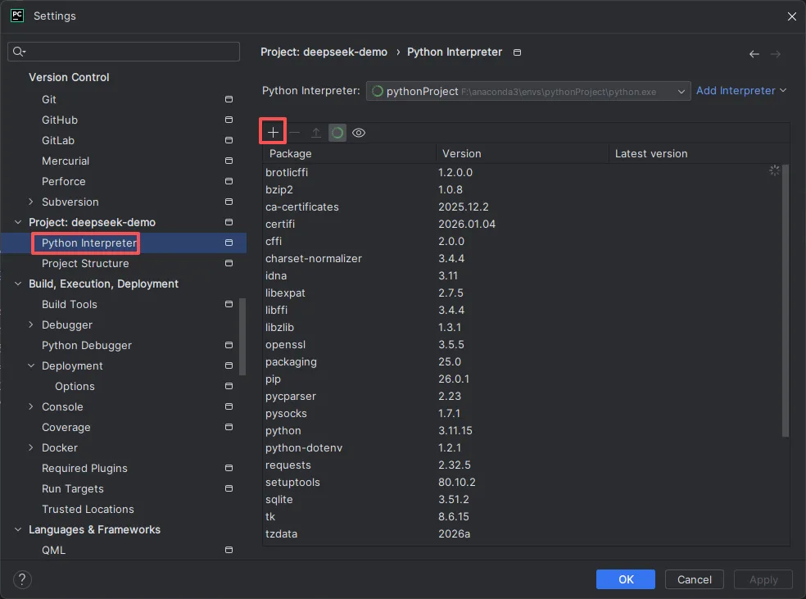This screenshot has width=806, height=599.
Task: Click the upgrade package arrow icon
Action: 316,133
